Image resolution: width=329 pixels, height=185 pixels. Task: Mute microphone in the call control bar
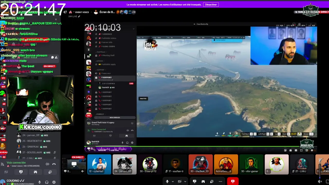167,181
